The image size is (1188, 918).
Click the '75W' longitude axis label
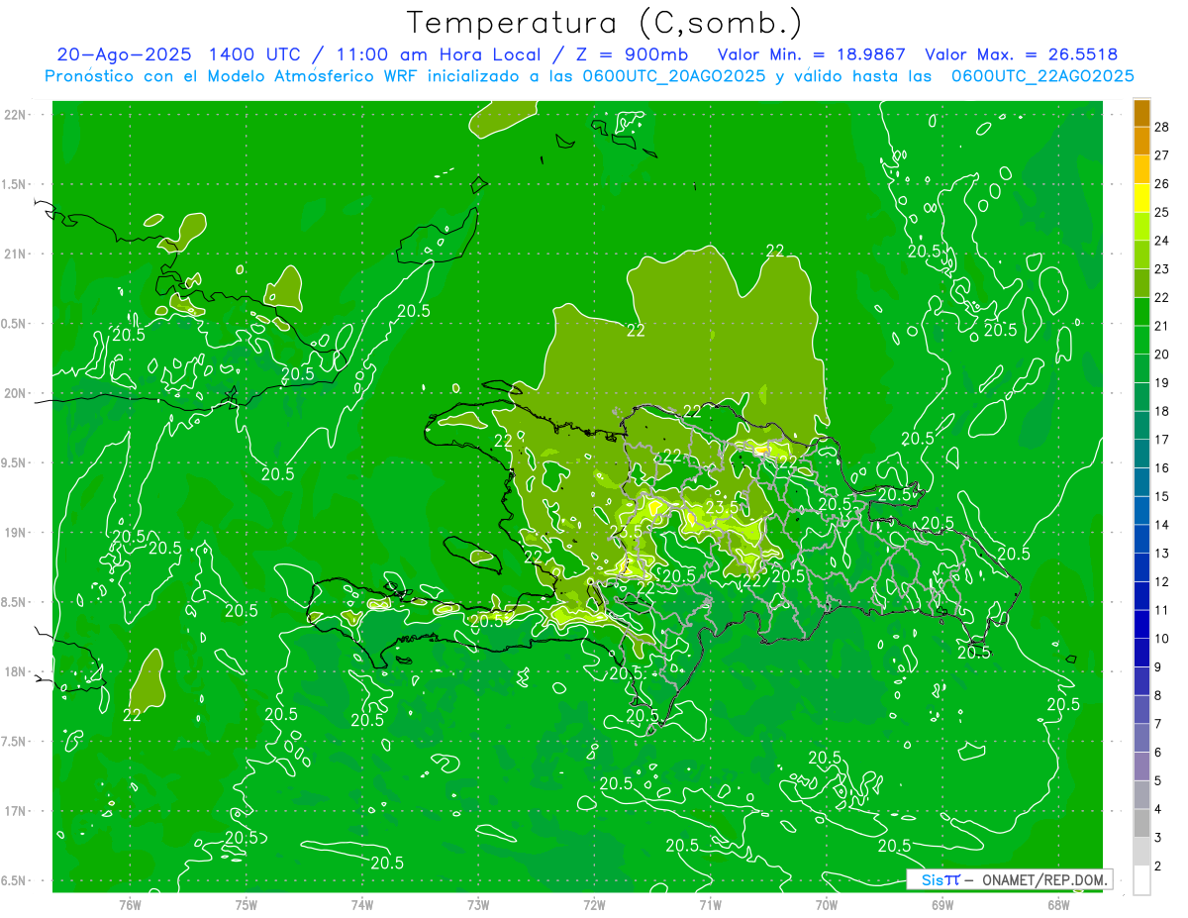click(247, 904)
